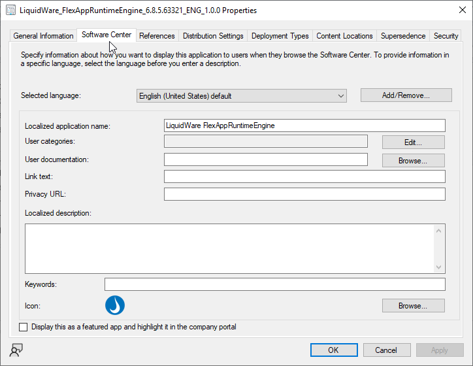Switch to the General Information tab

coord(43,36)
